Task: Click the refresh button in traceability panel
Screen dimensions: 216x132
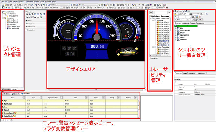Action: [151, 13]
